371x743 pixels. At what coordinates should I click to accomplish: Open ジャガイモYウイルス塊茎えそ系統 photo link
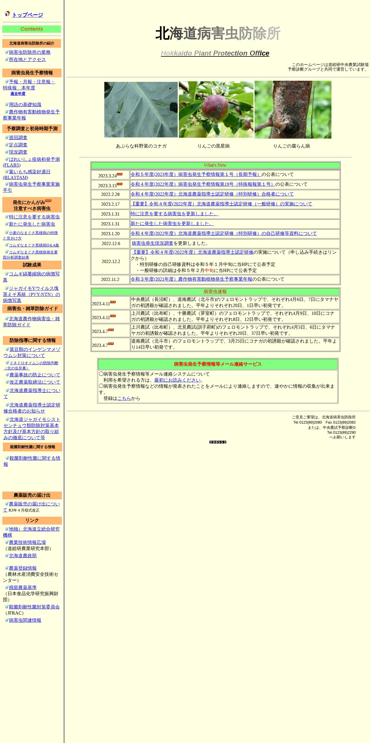[x=31, y=295]
